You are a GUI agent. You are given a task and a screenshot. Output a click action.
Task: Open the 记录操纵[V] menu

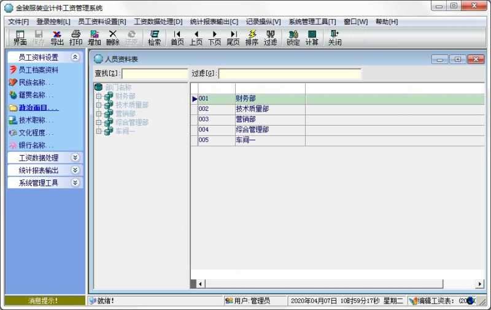(263, 21)
